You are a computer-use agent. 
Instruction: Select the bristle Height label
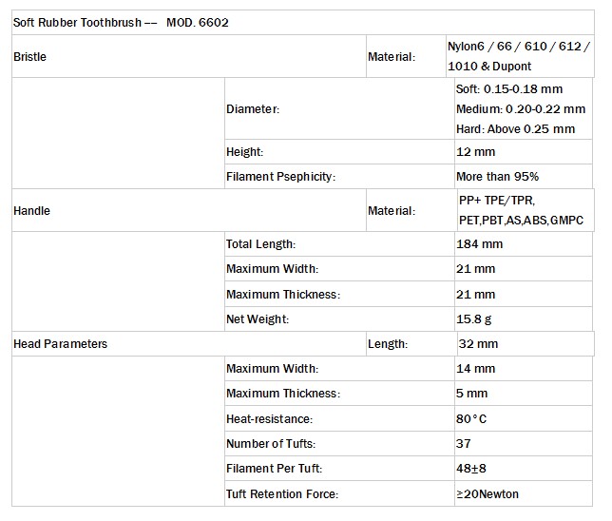pyautogui.click(x=245, y=152)
